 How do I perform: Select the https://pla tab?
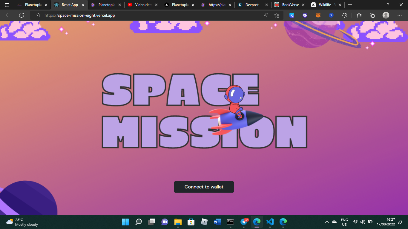(217, 5)
